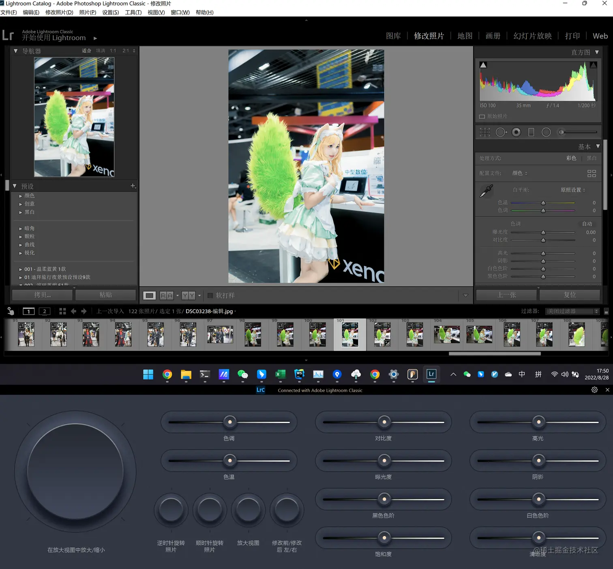Expand the 暗角 preset group

[x=21, y=229]
